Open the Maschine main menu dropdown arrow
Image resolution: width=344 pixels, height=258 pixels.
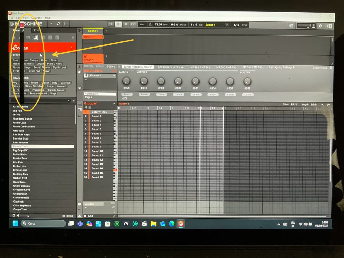tap(51, 24)
